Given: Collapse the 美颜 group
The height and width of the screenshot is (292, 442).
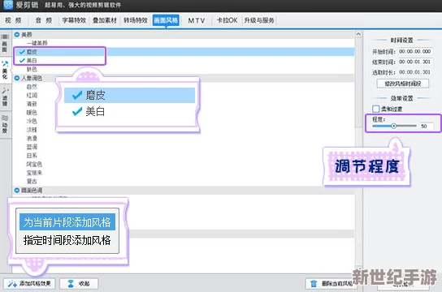Looking at the screenshot, I should 17,35.
